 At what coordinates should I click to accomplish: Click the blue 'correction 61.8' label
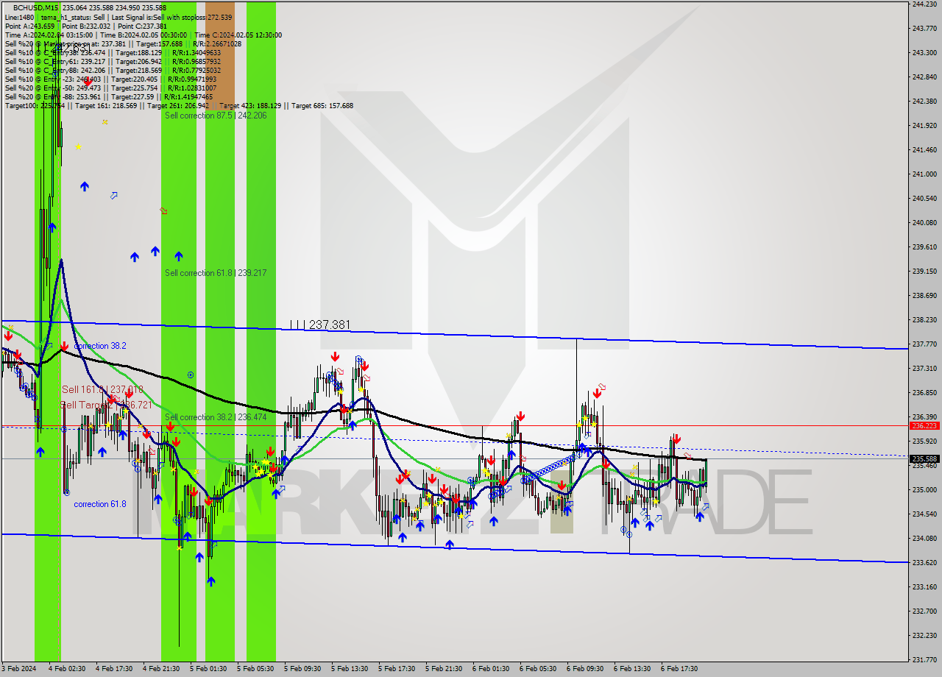click(x=100, y=504)
